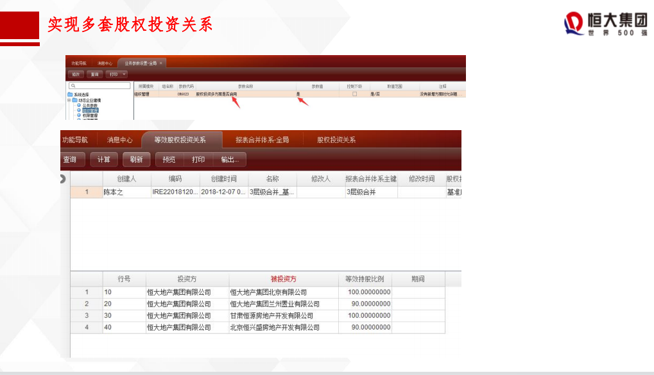Click the 期间 column header

tap(418, 279)
